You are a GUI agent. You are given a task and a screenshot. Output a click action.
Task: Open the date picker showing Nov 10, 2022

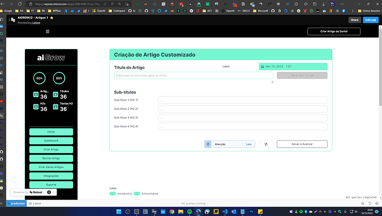tap(293, 67)
